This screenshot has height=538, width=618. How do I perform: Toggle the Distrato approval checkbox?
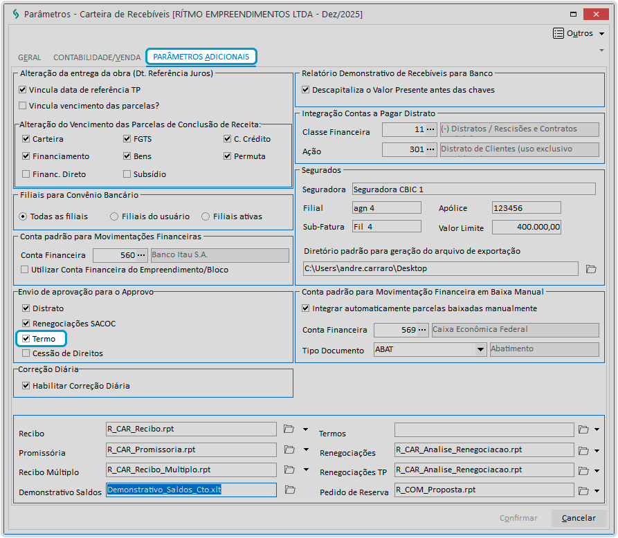tap(26, 308)
